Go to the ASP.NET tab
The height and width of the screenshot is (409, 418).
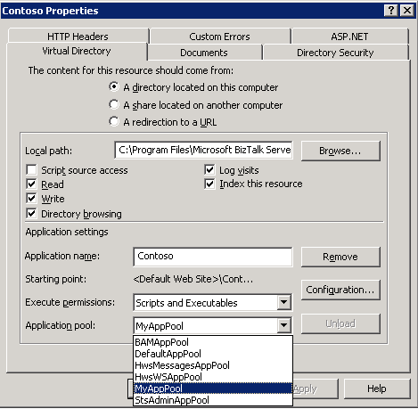point(349,37)
